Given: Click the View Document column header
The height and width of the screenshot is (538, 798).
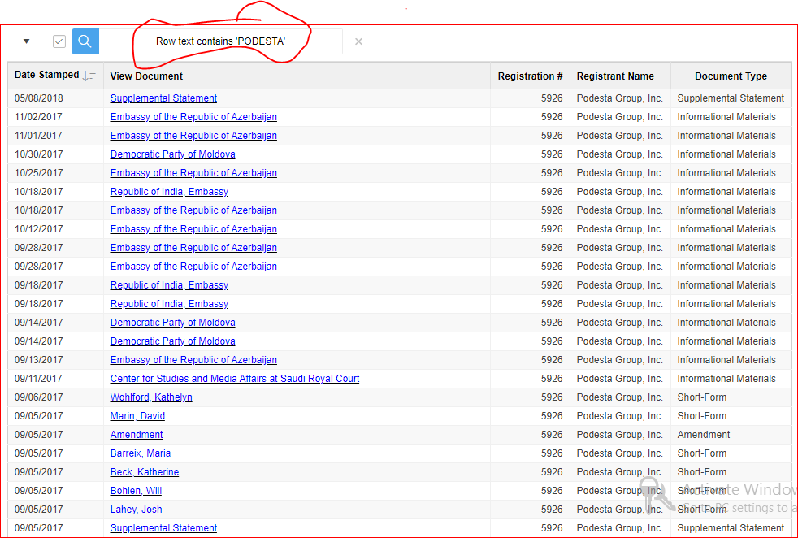Looking at the screenshot, I should pyautogui.click(x=146, y=76).
